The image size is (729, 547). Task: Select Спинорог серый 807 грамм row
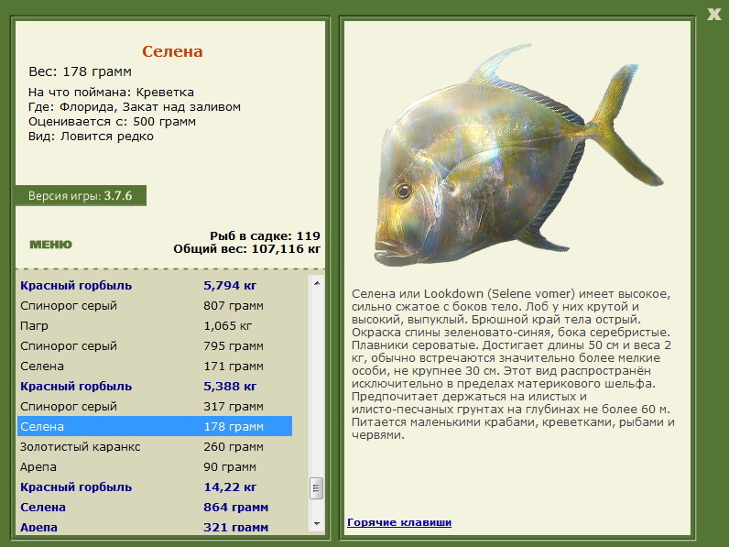coord(155,306)
